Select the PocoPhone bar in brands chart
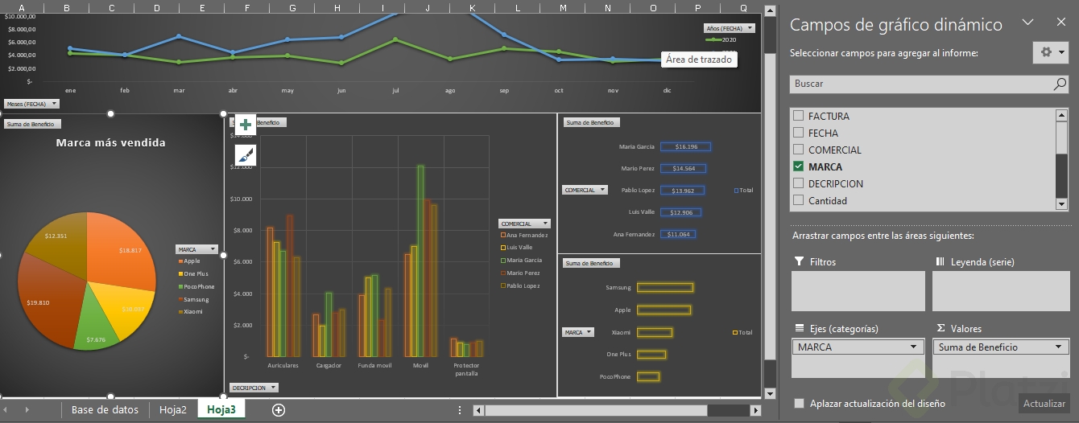This screenshot has width=1079, height=423. [x=648, y=376]
